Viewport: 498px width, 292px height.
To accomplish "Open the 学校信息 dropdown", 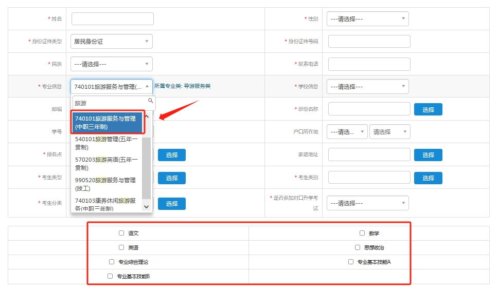I will tap(368, 86).
